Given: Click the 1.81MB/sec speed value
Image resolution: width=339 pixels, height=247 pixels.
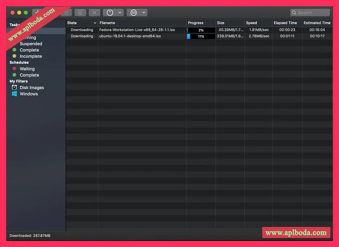Looking at the screenshot, I should 259,30.
